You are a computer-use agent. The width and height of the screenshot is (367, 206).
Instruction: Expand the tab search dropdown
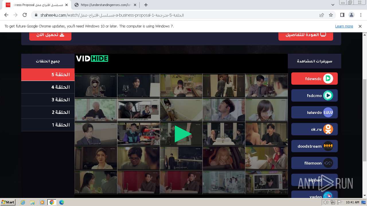(333, 5)
